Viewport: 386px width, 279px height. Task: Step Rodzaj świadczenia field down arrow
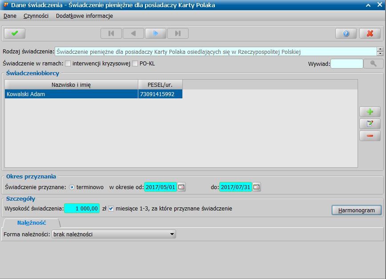pyautogui.click(x=380, y=53)
